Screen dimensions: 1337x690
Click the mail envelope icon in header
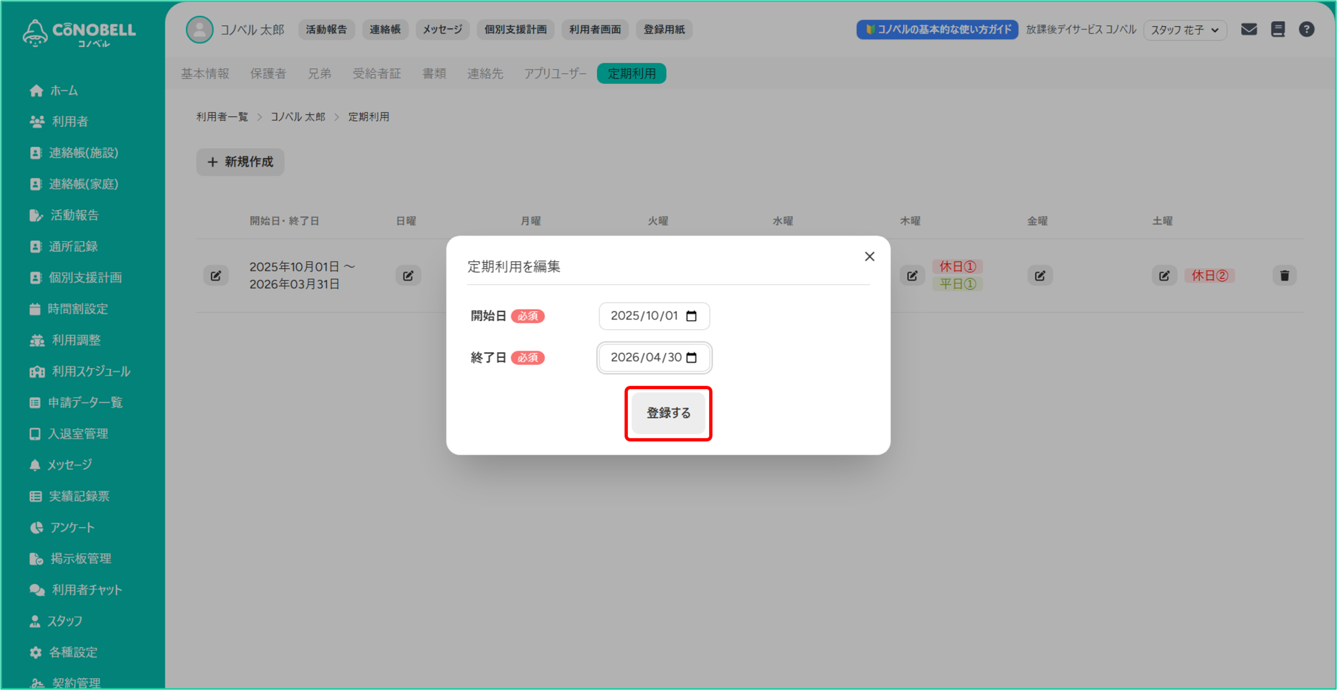1249,29
